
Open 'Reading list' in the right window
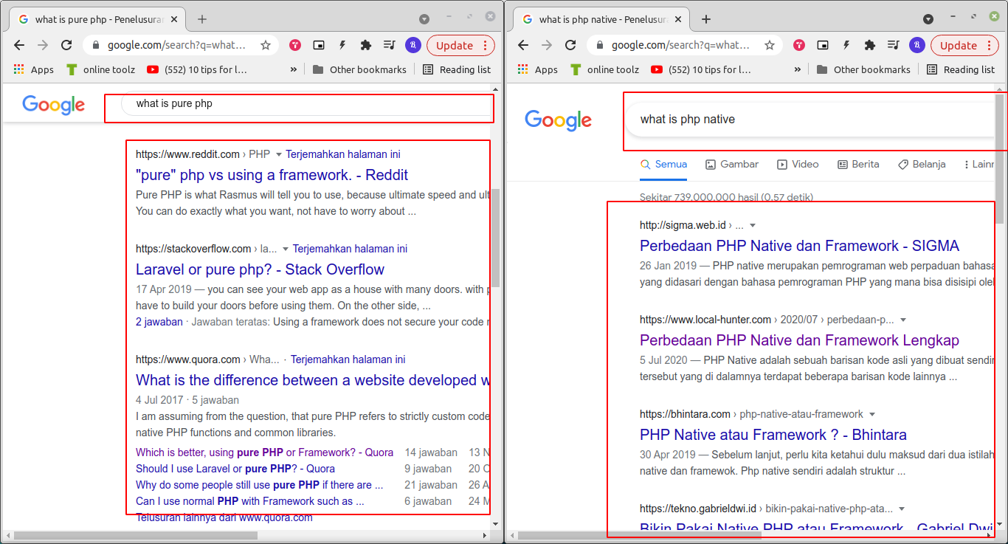(960, 69)
